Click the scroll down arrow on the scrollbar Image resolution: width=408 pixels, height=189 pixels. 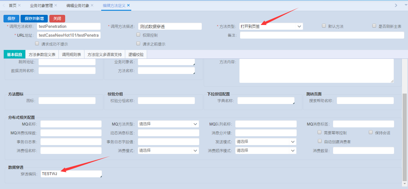405,183
